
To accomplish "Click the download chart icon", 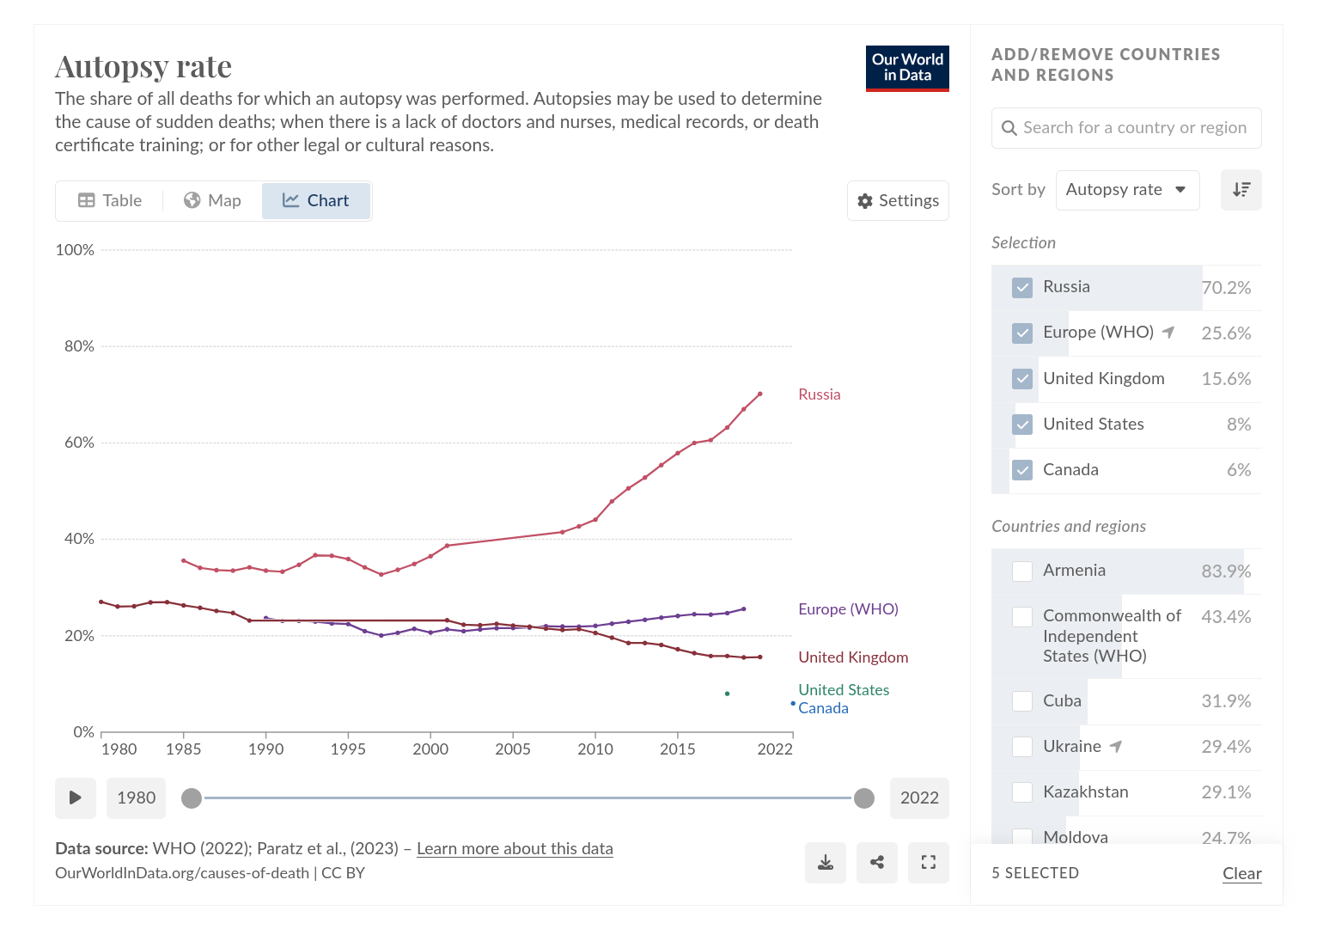I will (x=825, y=862).
